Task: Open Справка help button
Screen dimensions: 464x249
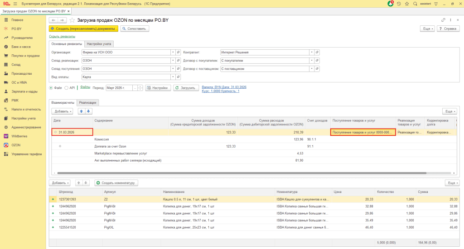Action: (448, 29)
